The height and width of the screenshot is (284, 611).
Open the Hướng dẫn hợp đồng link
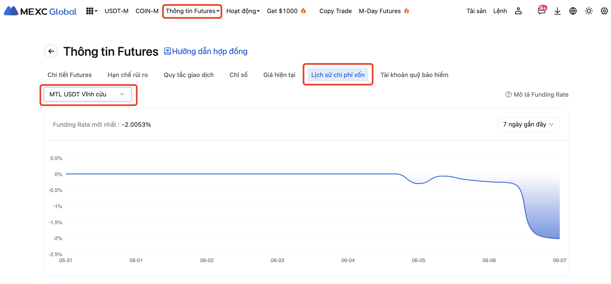[206, 51]
